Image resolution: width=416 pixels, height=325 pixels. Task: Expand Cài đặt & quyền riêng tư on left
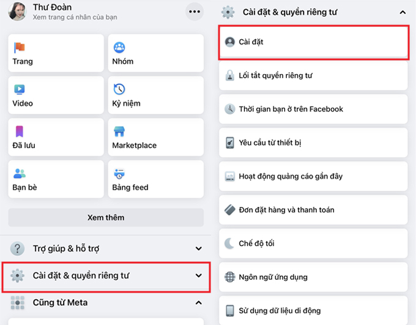(106, 276)
